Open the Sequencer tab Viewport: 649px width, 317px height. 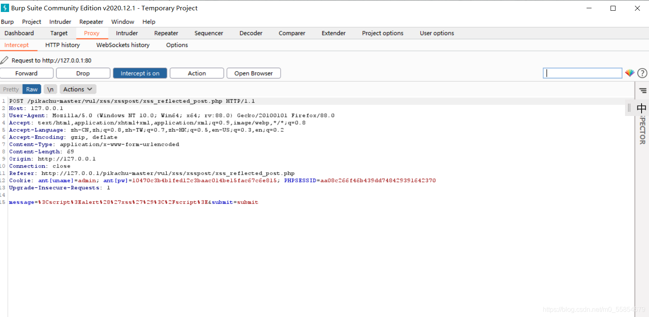click(x=209, y=33)
